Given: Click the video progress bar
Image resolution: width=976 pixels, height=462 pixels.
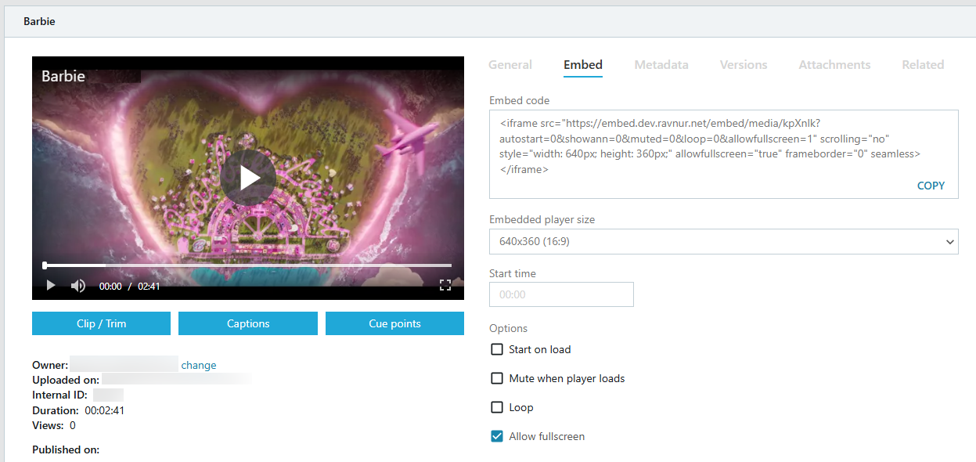Looking at the screenshot, I should point(247,265).
